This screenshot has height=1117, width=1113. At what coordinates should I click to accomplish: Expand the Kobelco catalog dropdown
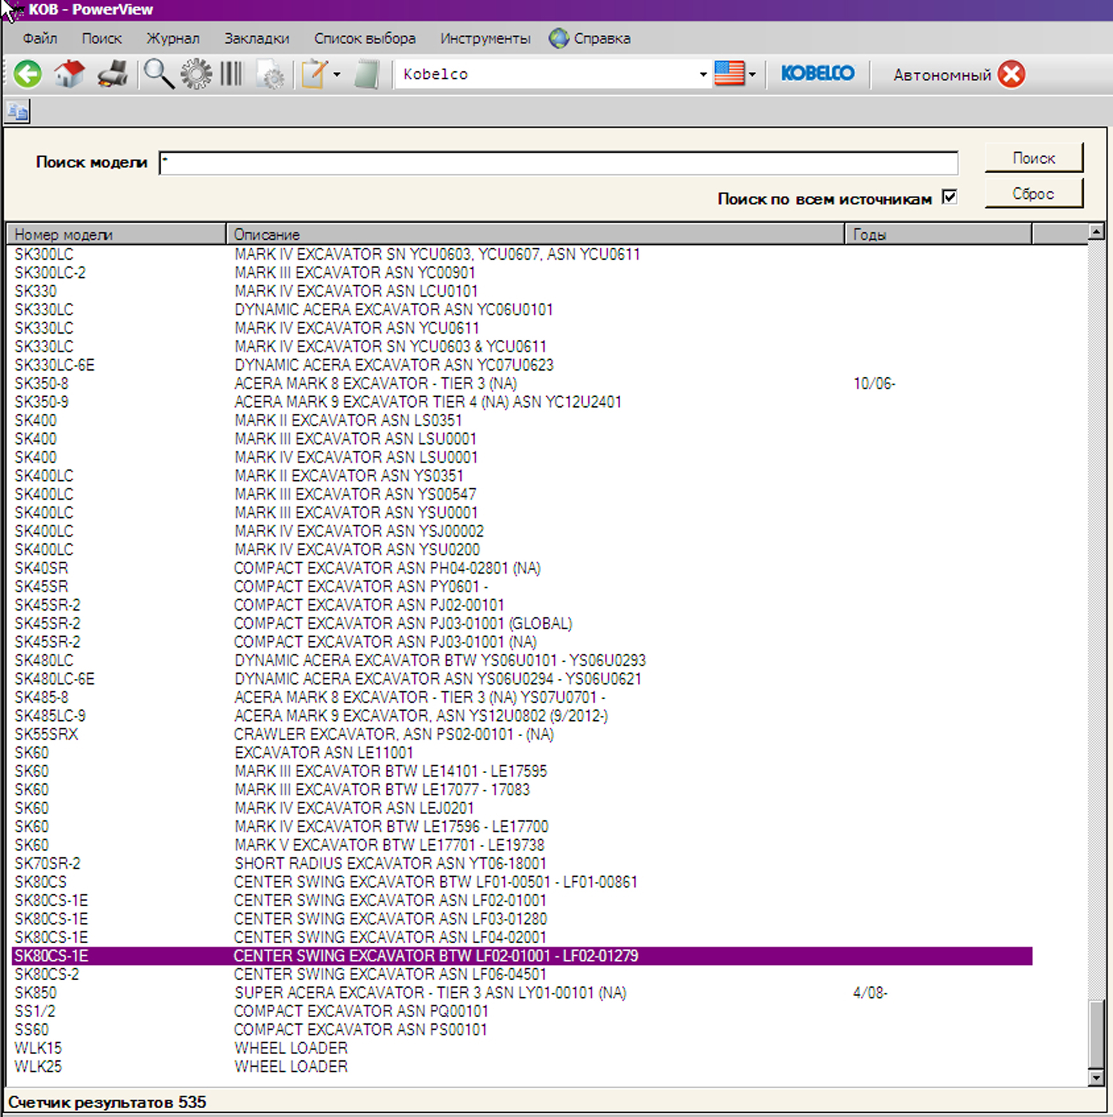(703, 75)
